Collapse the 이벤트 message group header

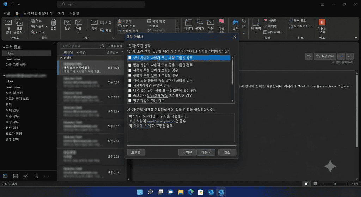[61, 58]
